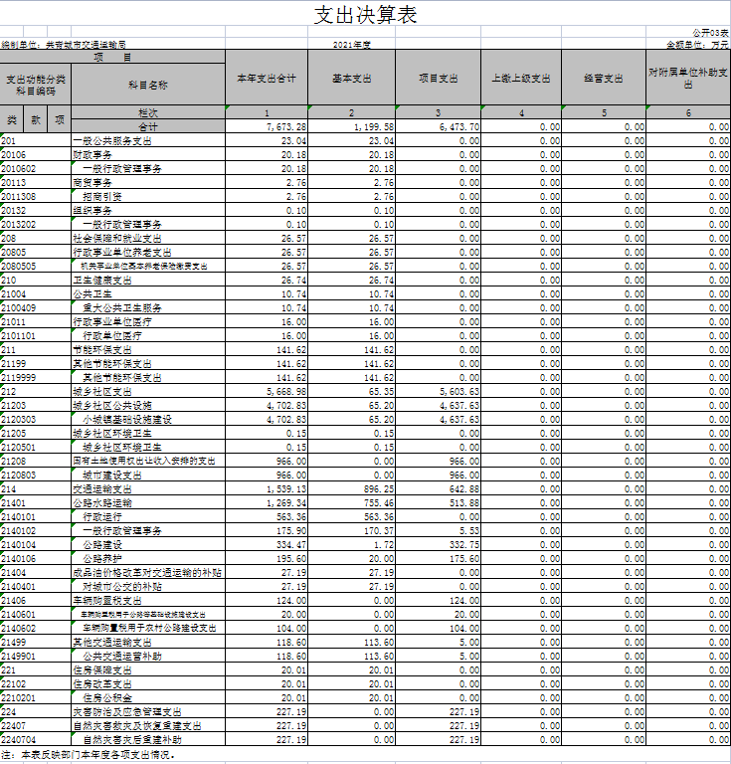
Task: Select the 本年支出合计 column header
Action: (267, 78)
